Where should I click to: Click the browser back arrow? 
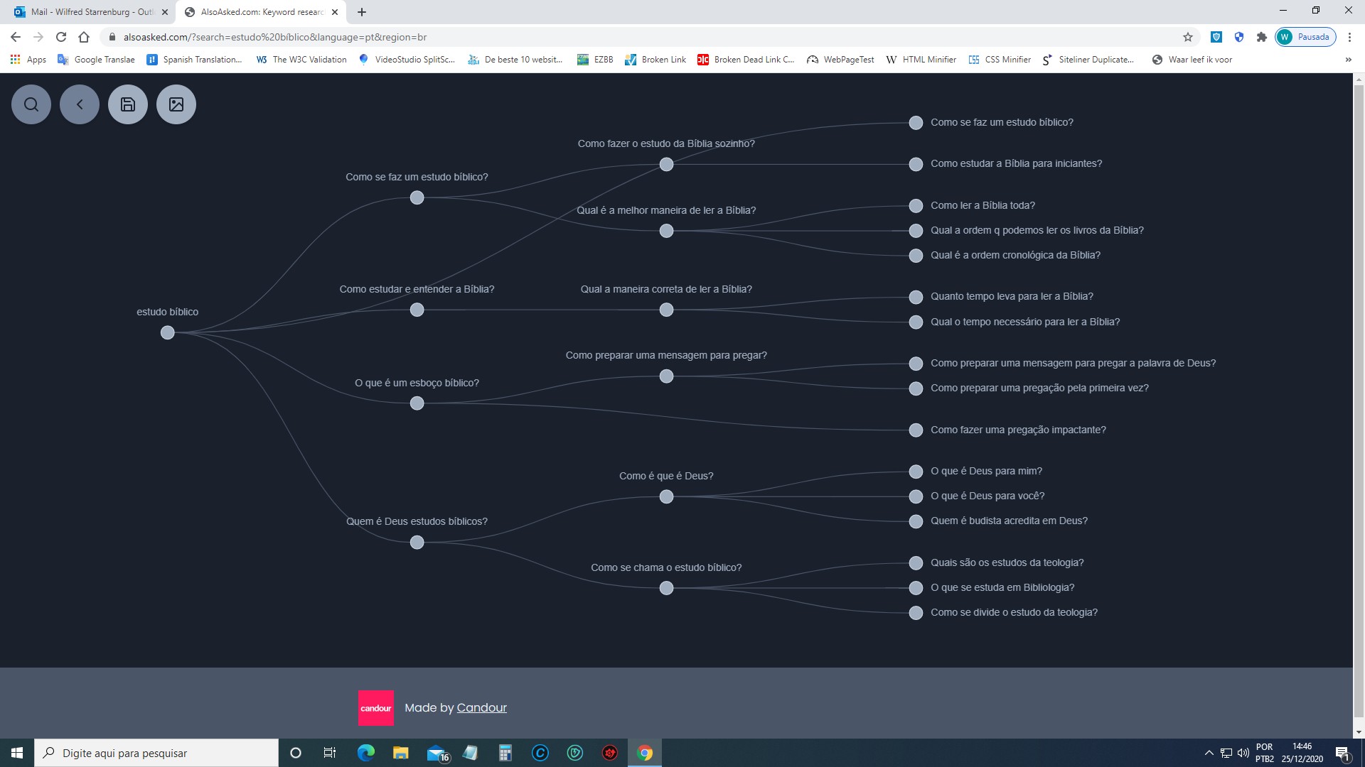(16, 37)
